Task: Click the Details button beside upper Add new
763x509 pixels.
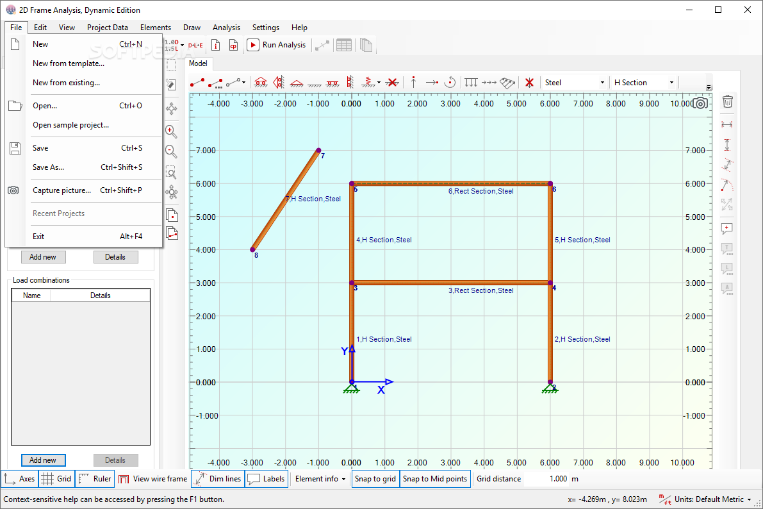Action: [x=115, y=256]
